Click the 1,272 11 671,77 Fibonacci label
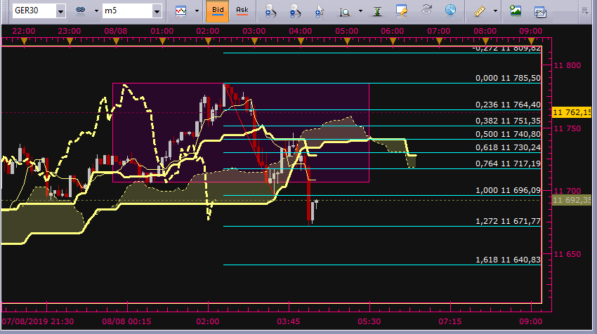The image size is (597, 334). click(508, 221)
